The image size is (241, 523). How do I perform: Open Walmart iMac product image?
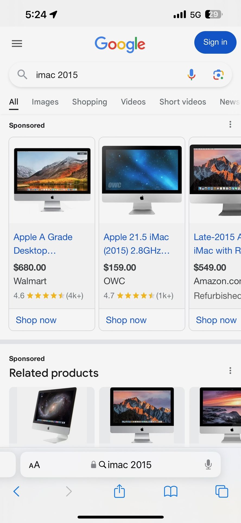click(52, 180)
